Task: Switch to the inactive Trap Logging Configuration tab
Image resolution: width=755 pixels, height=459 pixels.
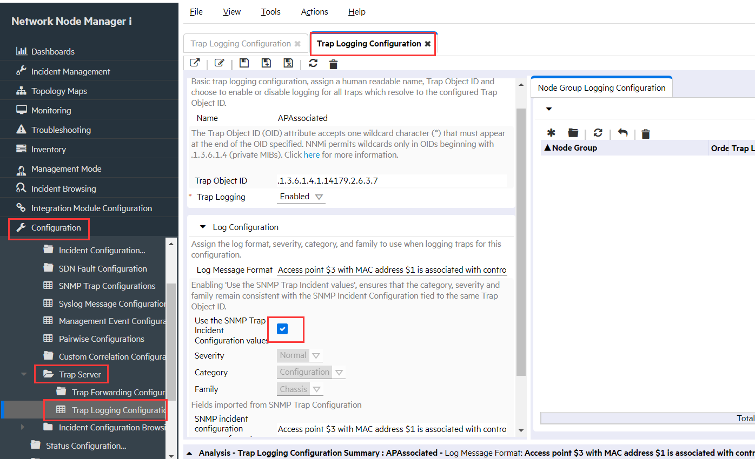Action: pyautogui.click(x=241, y=44)
